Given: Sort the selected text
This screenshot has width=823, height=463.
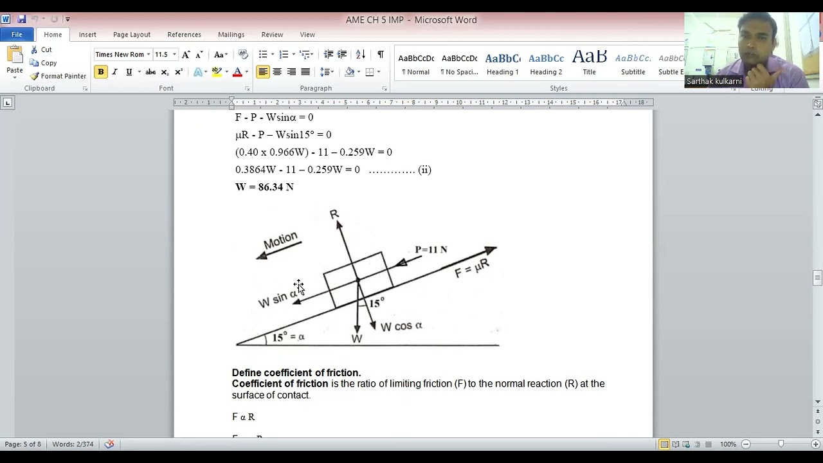Looking at the screenshot, I should pos(361,55).
